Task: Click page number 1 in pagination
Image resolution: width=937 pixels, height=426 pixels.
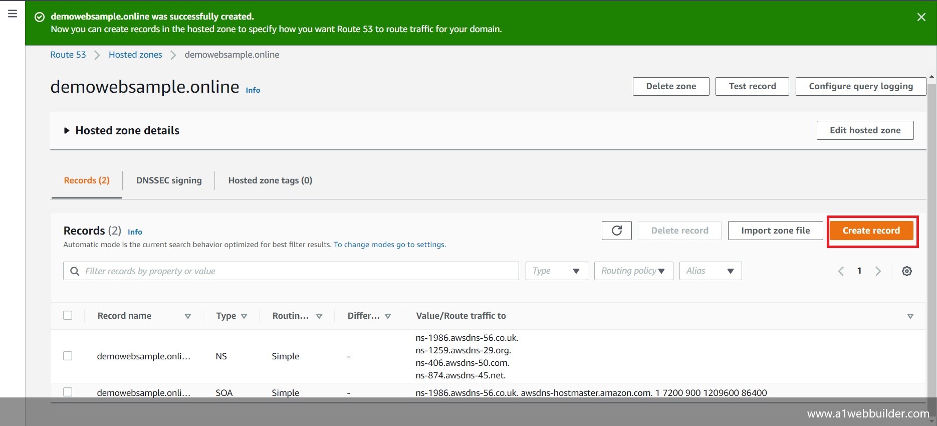Action: point(859,271)
